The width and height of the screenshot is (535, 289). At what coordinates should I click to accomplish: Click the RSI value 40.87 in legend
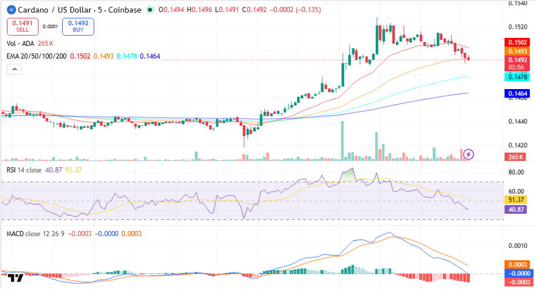coord(53,169)
